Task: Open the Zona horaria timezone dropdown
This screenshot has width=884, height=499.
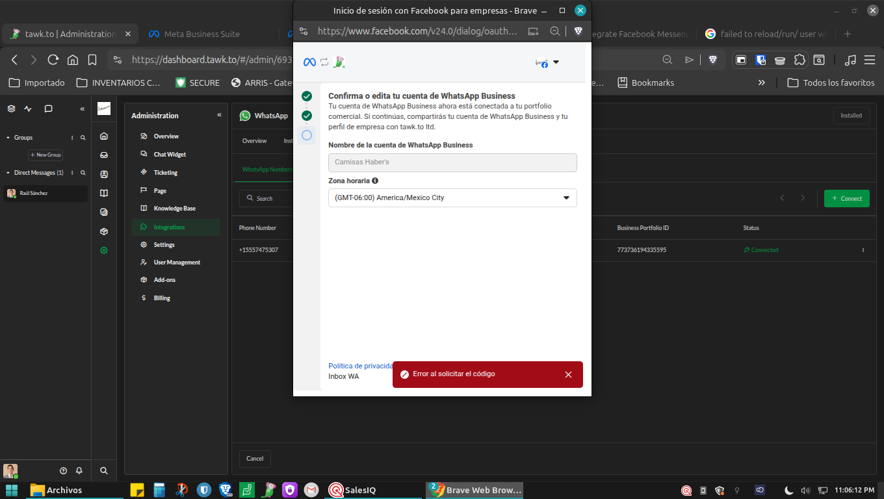Action: [452, 198]
